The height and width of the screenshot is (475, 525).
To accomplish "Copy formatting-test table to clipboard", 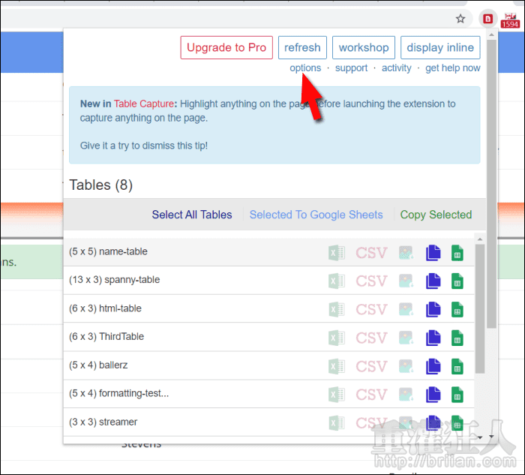I will (433, 395).
